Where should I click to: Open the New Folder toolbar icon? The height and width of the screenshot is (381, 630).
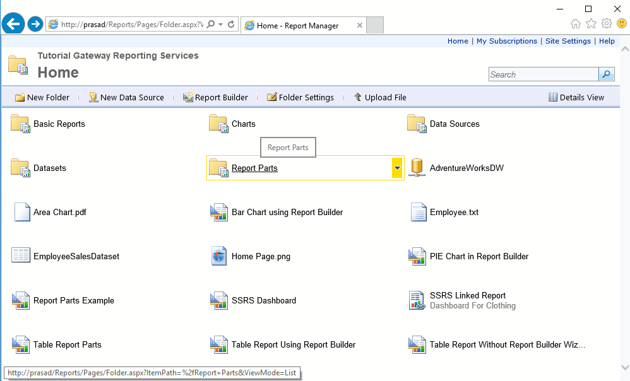[20, 97]
